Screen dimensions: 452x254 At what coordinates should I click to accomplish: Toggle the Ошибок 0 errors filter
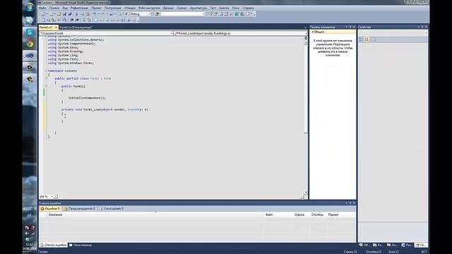[x=50, y=209]
